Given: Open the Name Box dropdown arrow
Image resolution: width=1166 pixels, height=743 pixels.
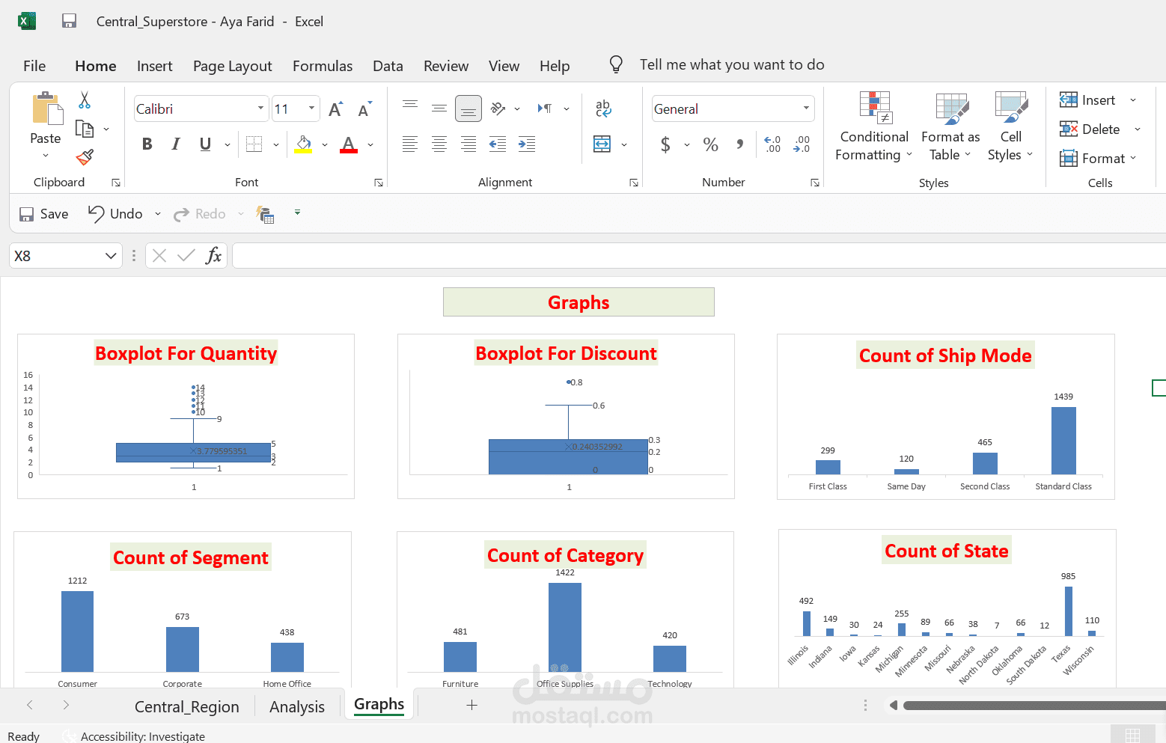Looking at the screenshot, I should 111,256.
